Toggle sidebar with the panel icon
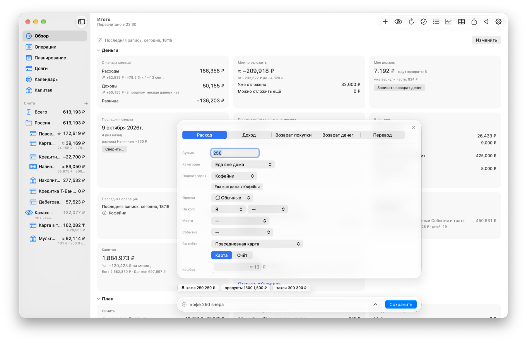 [82, 22]
